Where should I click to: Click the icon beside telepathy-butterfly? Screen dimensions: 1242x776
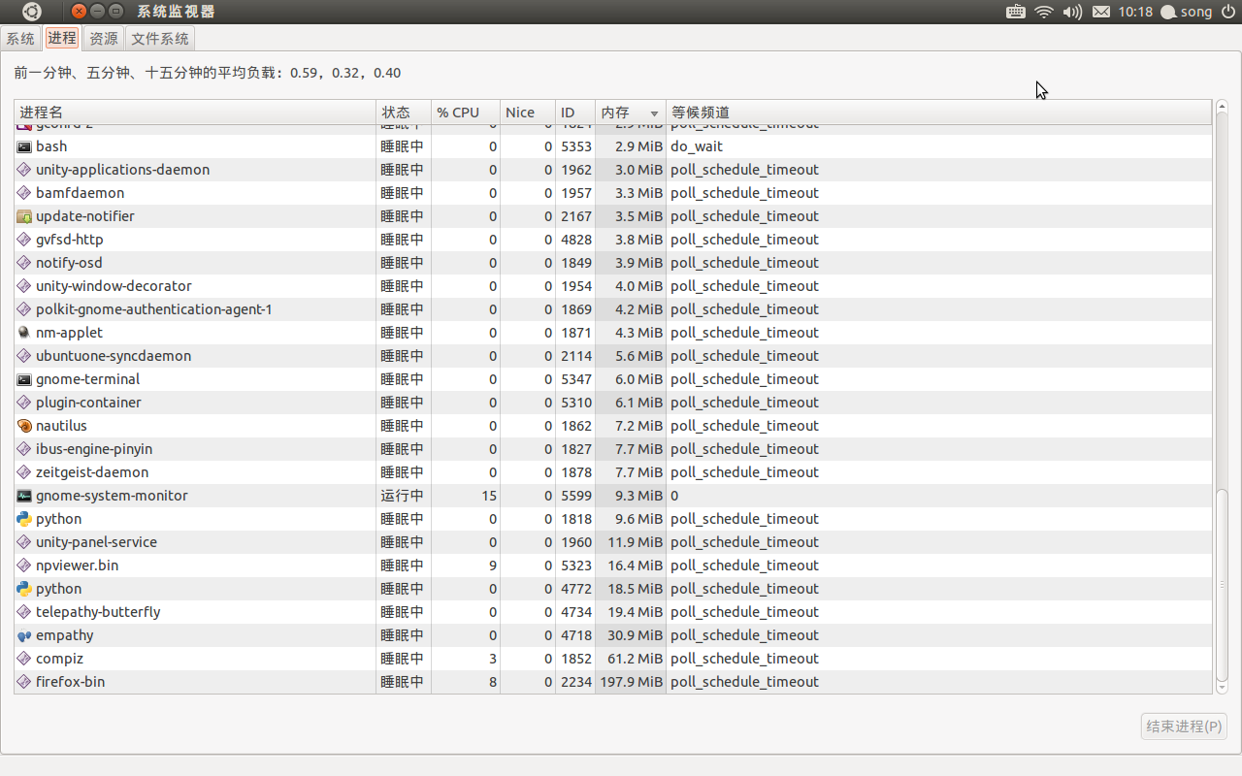pos(24,612)
